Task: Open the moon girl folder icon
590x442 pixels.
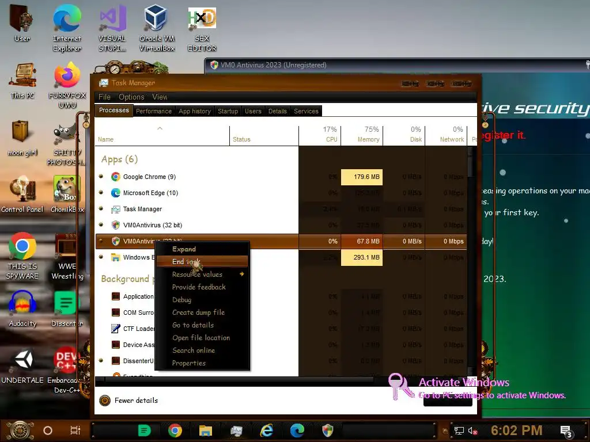Action: point(22,138)
